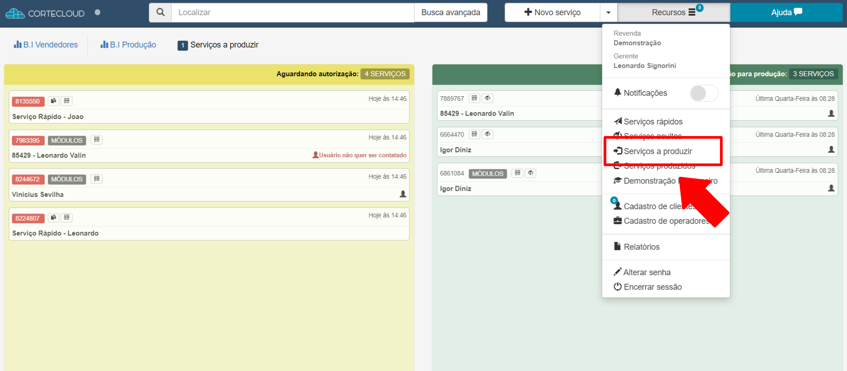The height and width of the screenshot is (371, 847).
Task: Click the status dot beside the CorteCloud logo
Action: coord(97,13)
